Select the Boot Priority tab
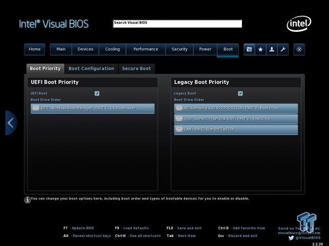Viewport: 329px width, 246px height. point(45,68)
